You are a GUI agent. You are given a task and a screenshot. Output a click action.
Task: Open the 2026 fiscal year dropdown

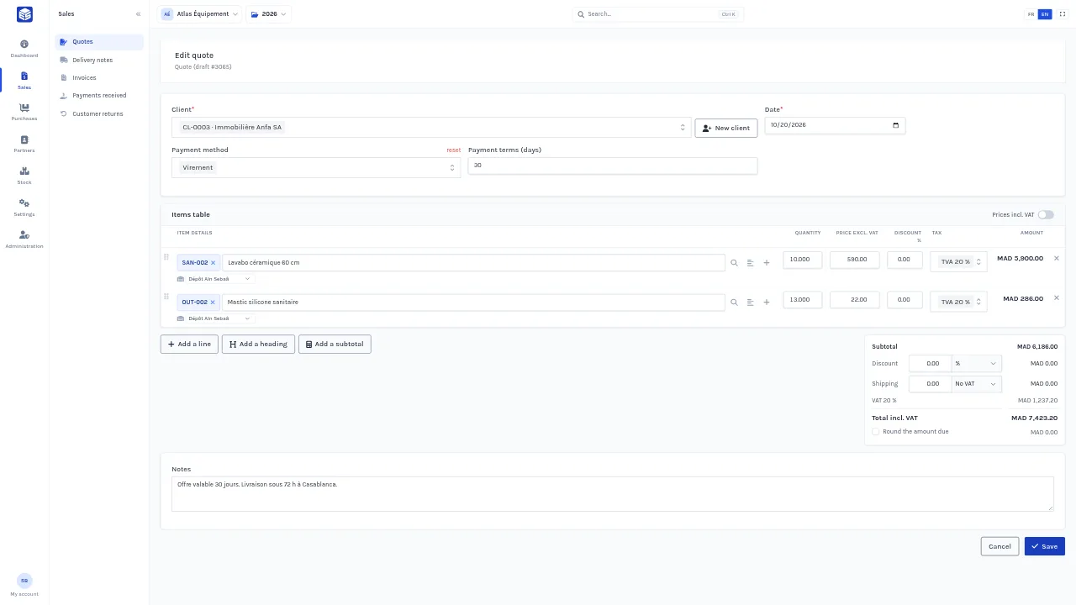pyautogui.click(x=268, y=14)
